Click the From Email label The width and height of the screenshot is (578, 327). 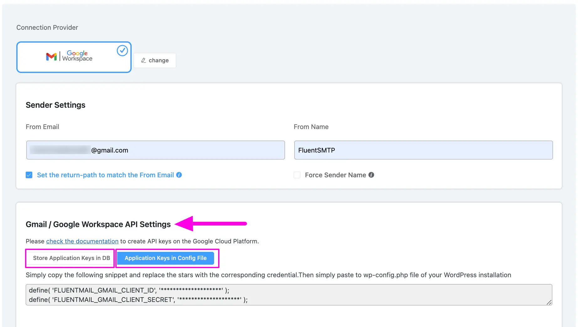tap(42, 127)
